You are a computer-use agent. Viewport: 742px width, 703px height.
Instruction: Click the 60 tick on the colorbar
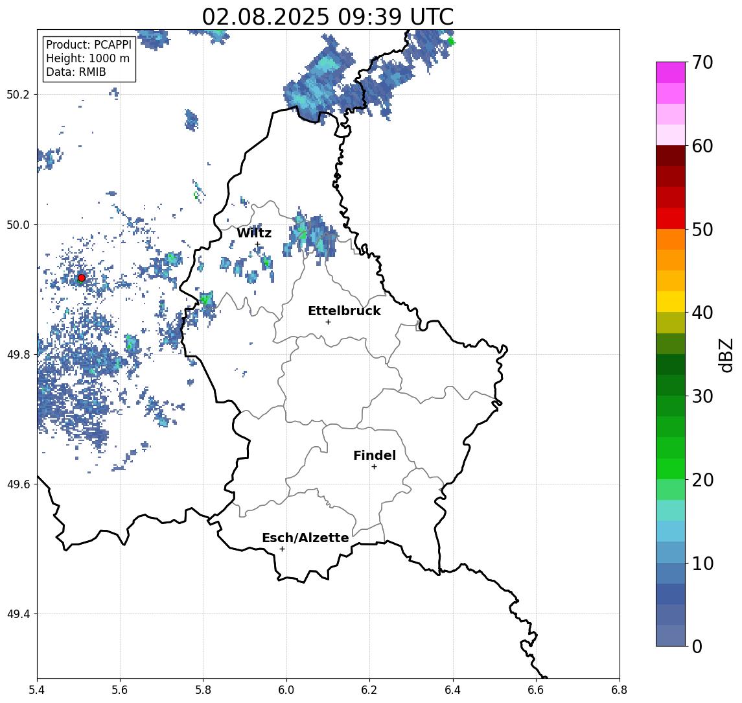pyautogui.click(x=702, y=146)
